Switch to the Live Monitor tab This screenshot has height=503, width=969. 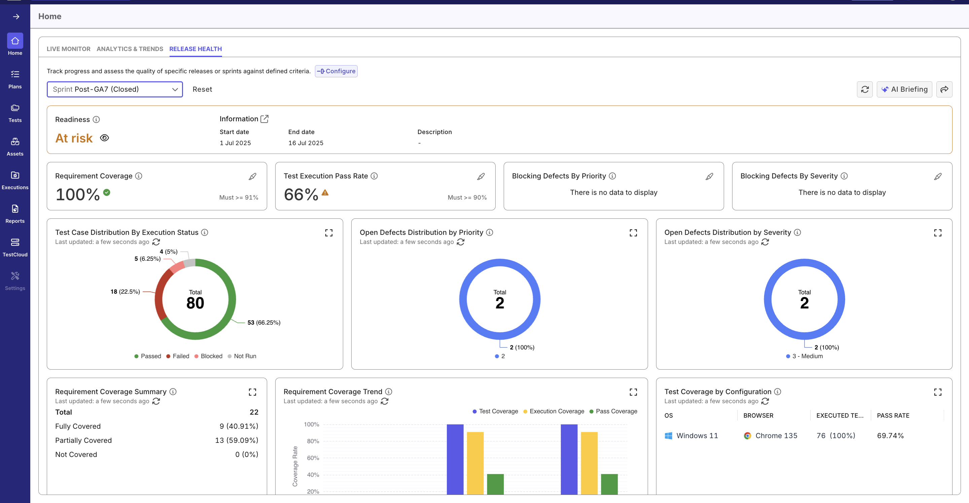pyautogui.click(x=68, y=49)
